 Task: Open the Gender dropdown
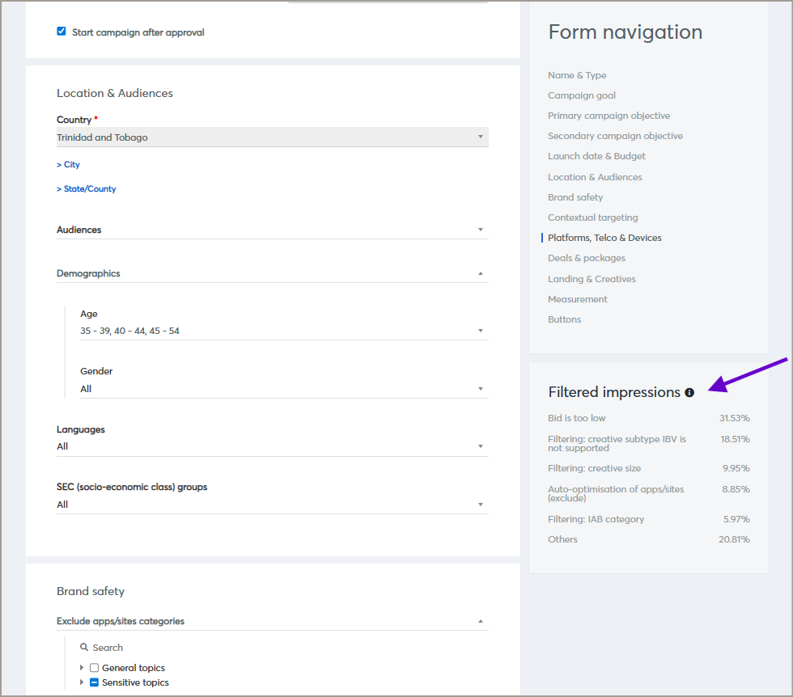click(283, 389)
